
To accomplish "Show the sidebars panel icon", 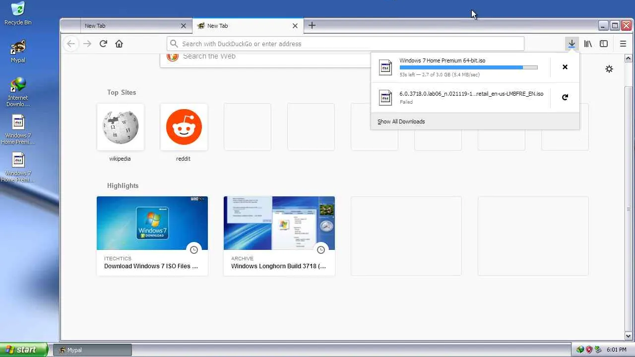I will [x=604, y=44].
